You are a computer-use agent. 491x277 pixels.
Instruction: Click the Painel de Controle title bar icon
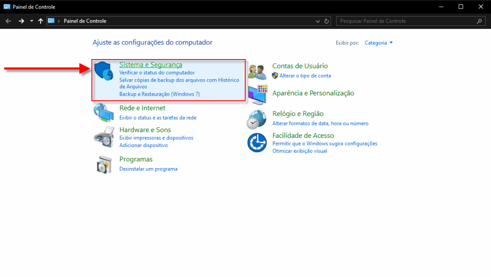pos(7,7)
